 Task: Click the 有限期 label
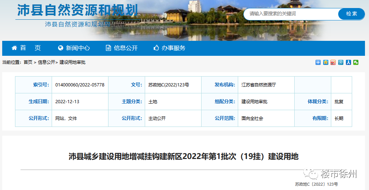(320, 118)
